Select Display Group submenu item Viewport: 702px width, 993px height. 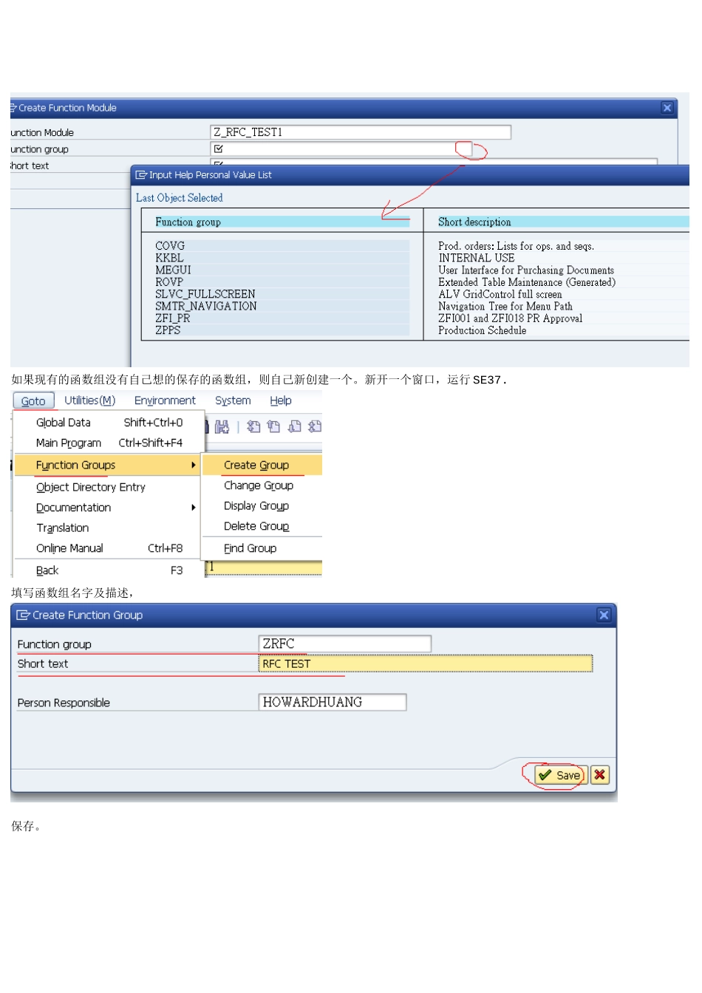coord(262,505)
